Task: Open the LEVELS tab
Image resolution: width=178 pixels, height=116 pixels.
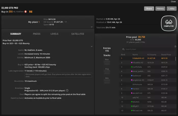Action: [x=54, y=34]
